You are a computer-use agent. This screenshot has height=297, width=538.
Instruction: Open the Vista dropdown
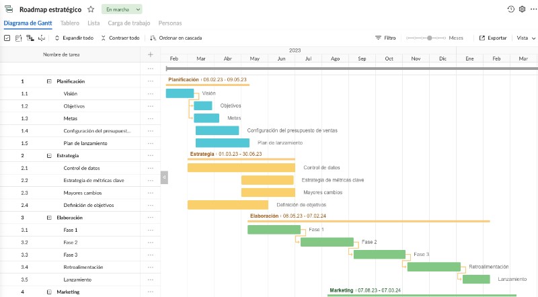pyautogui.click(x=526, y=38)
